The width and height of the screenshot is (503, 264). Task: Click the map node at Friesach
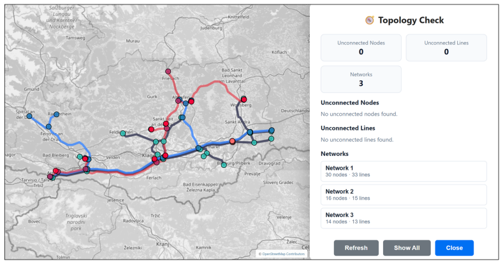pos(168,71)
